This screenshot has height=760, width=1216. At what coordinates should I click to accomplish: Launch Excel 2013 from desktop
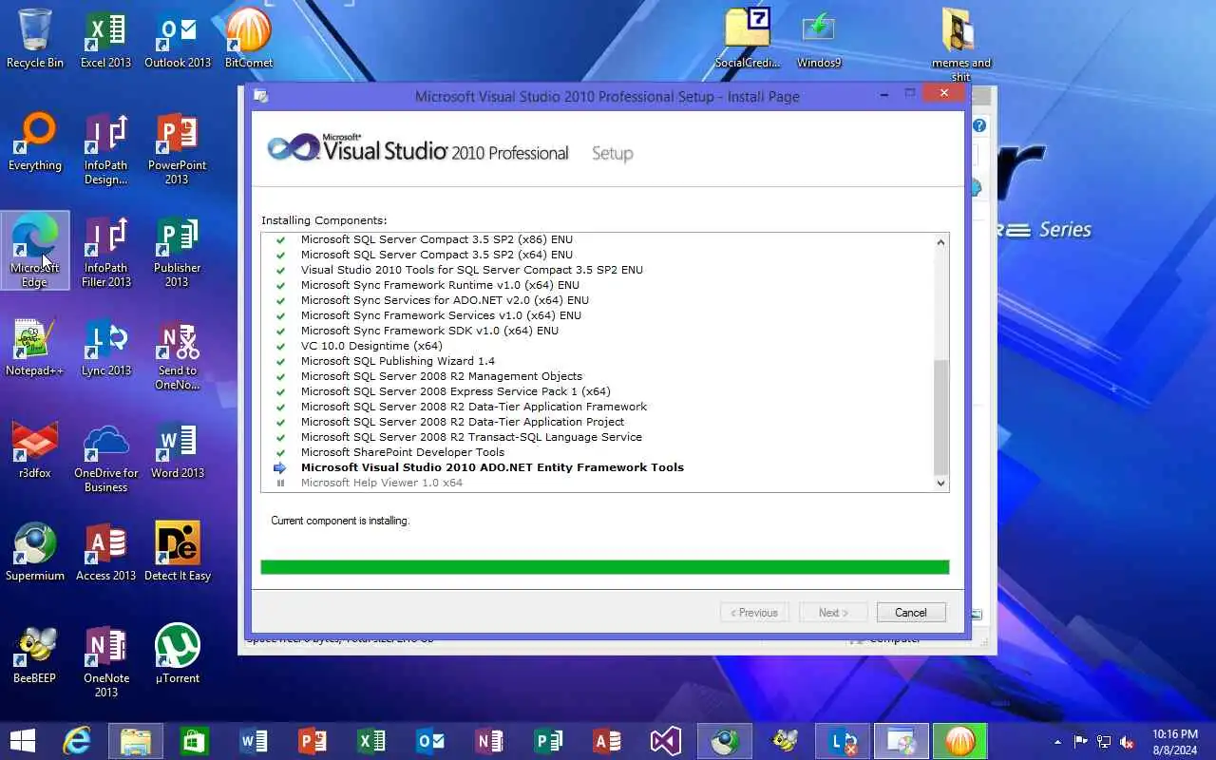[x=105, y=38]
